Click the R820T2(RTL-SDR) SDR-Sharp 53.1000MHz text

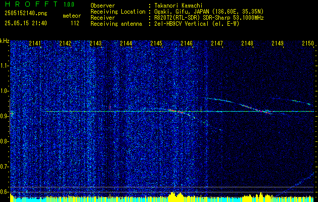click(209, 18)
